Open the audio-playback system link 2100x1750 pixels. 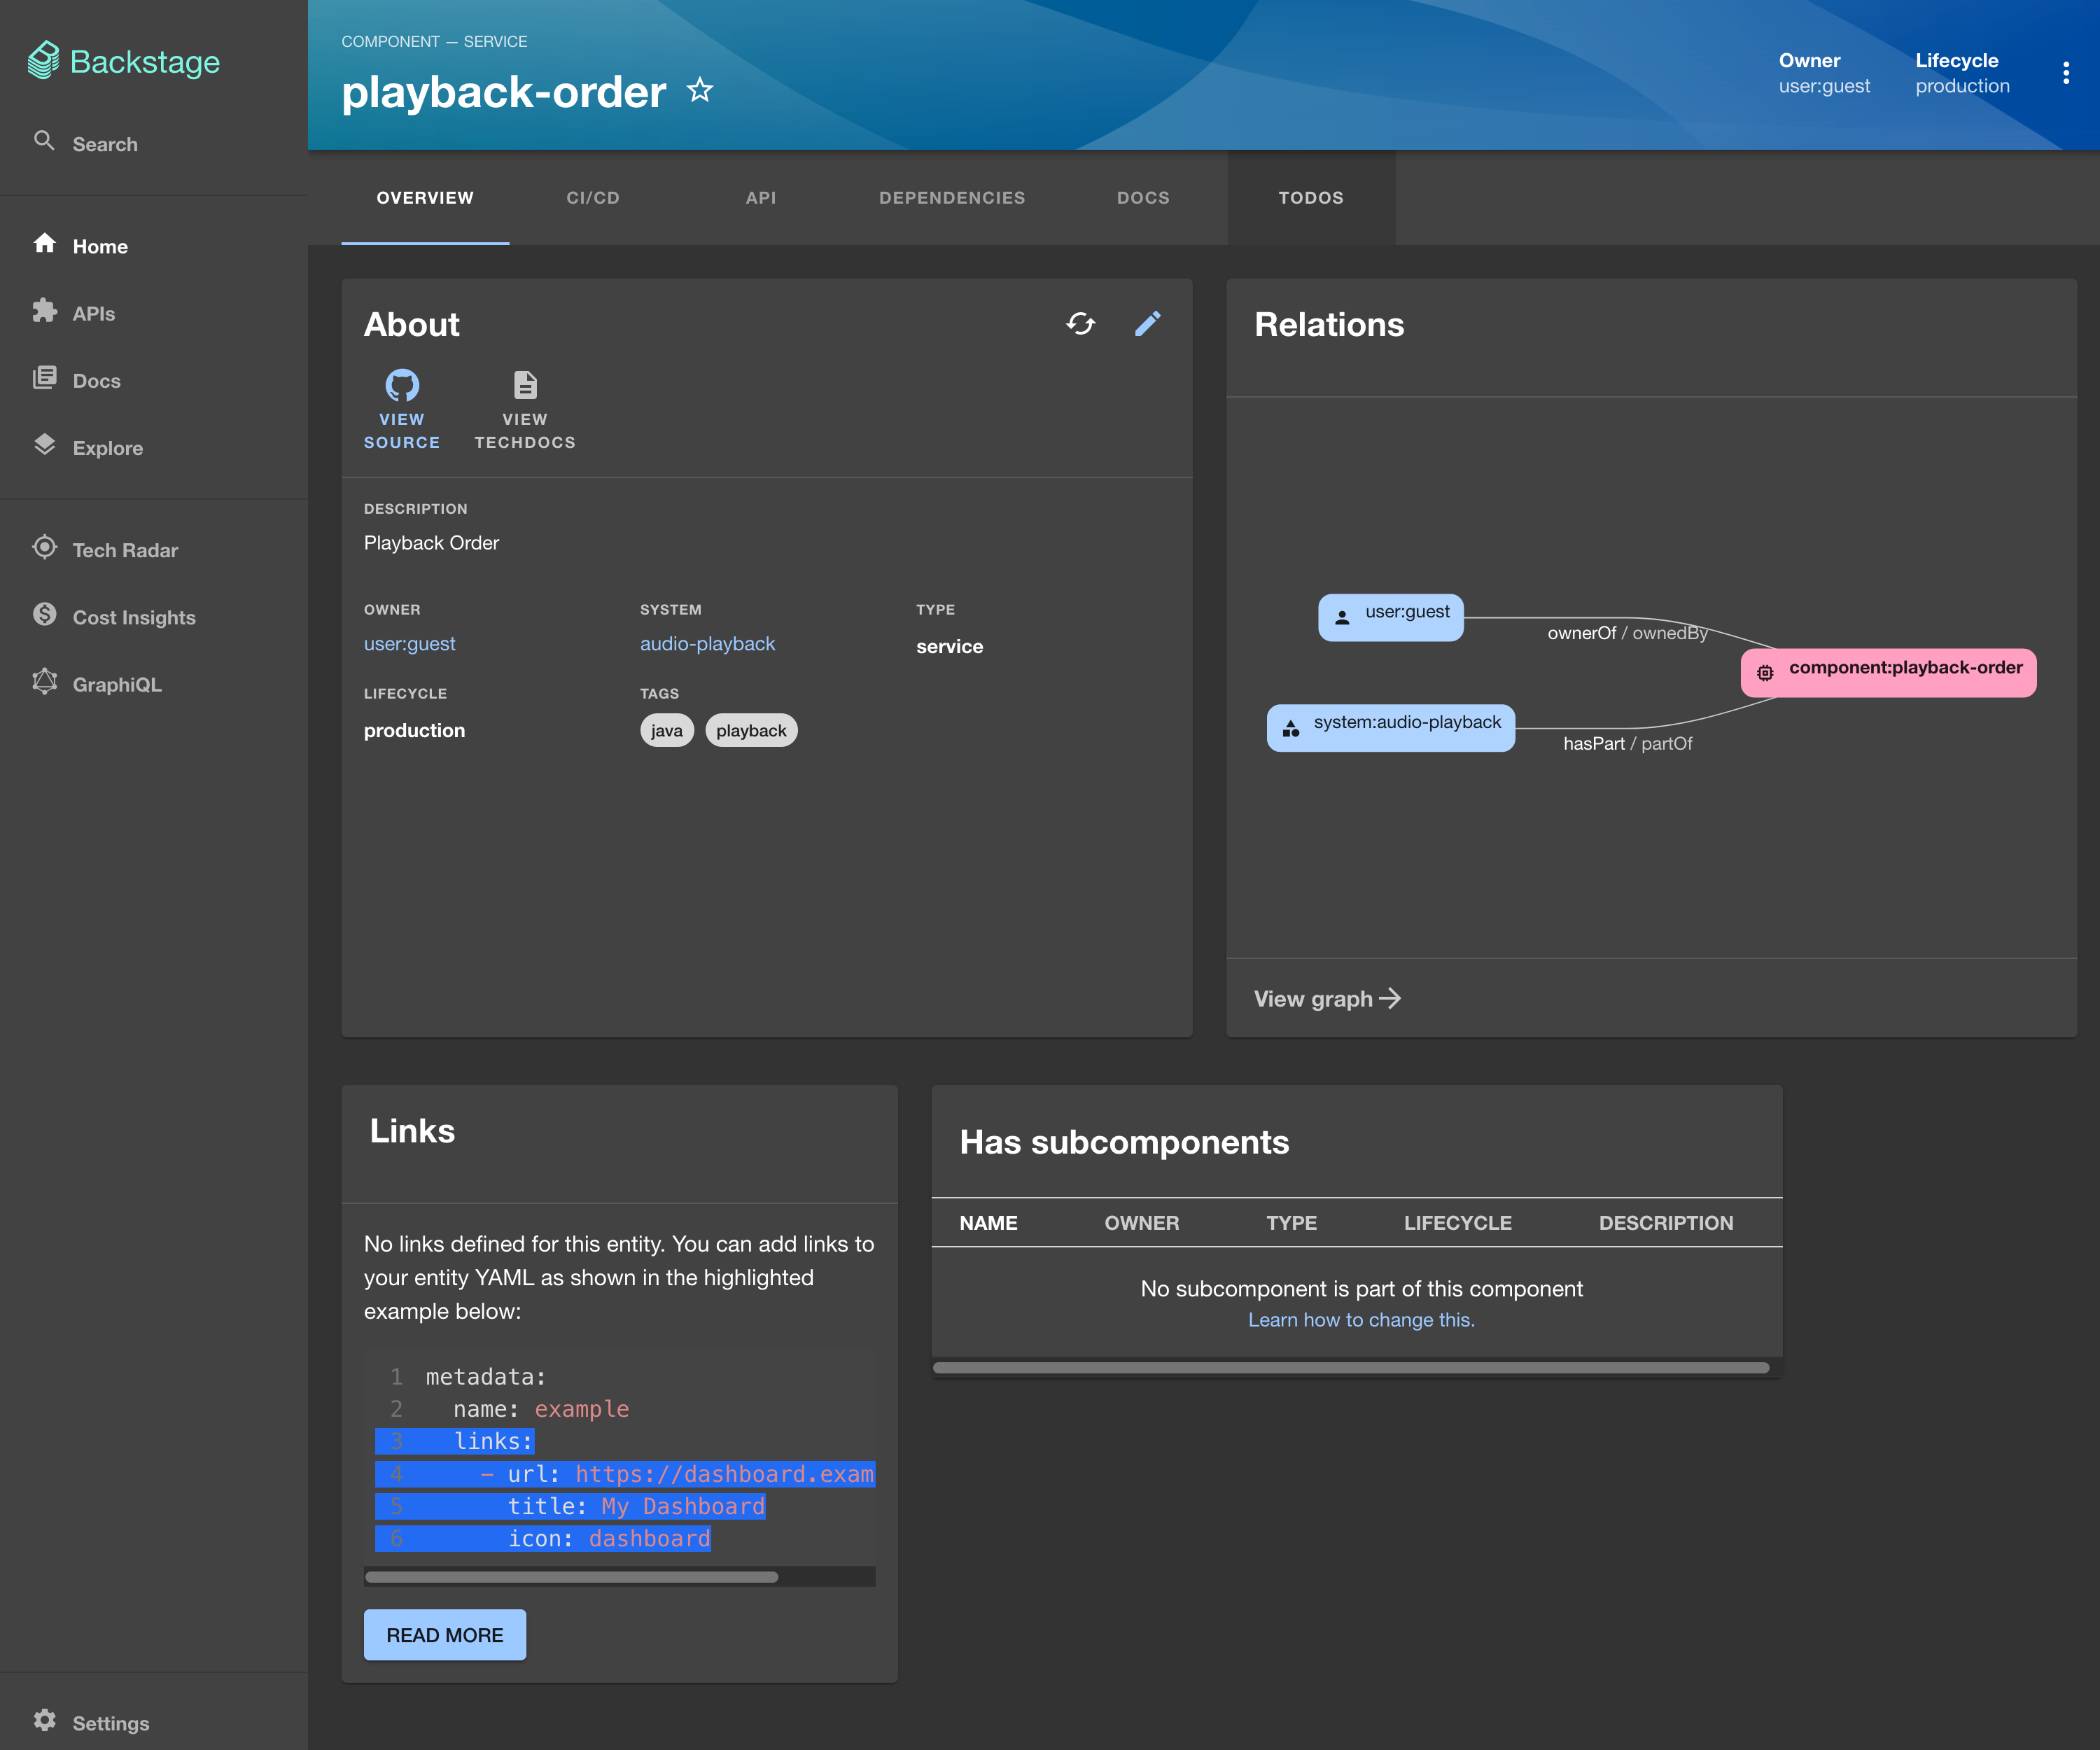point(707,644)
